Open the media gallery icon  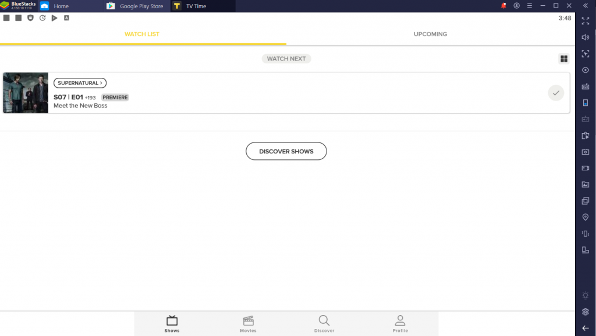pos(586,184)
